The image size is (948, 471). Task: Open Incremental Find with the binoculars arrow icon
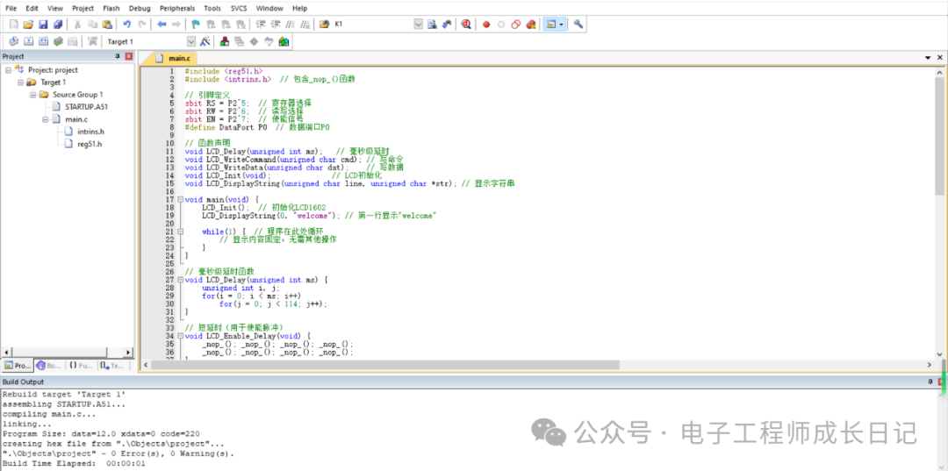point(447,25)
